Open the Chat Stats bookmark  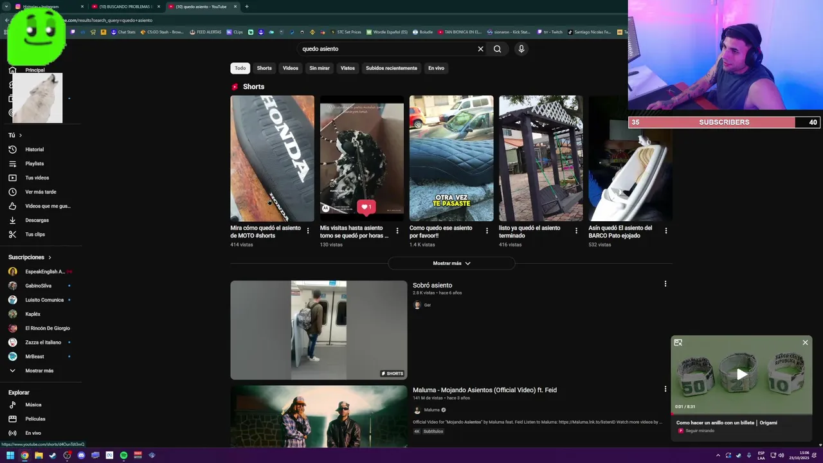[x=123, y=32]
